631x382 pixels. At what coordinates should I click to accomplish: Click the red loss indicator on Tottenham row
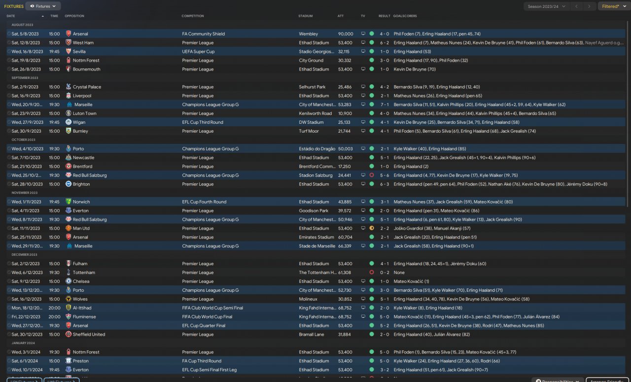pos(372,273)
